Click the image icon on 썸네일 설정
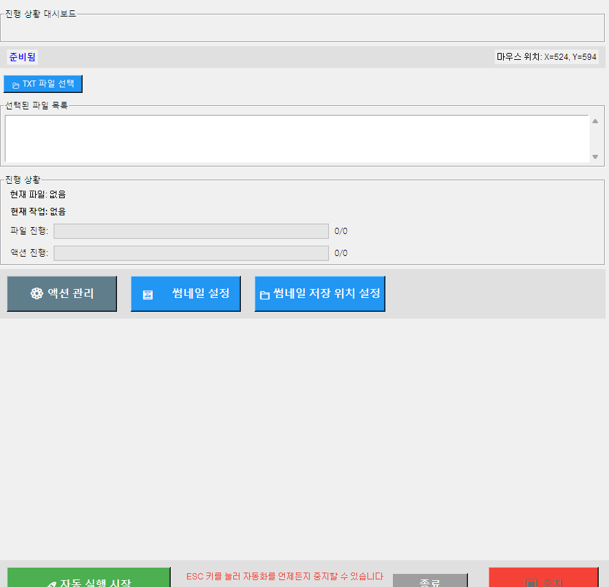Image resolution: width=609 pixels, height=587 pixels. click(148, 295)
